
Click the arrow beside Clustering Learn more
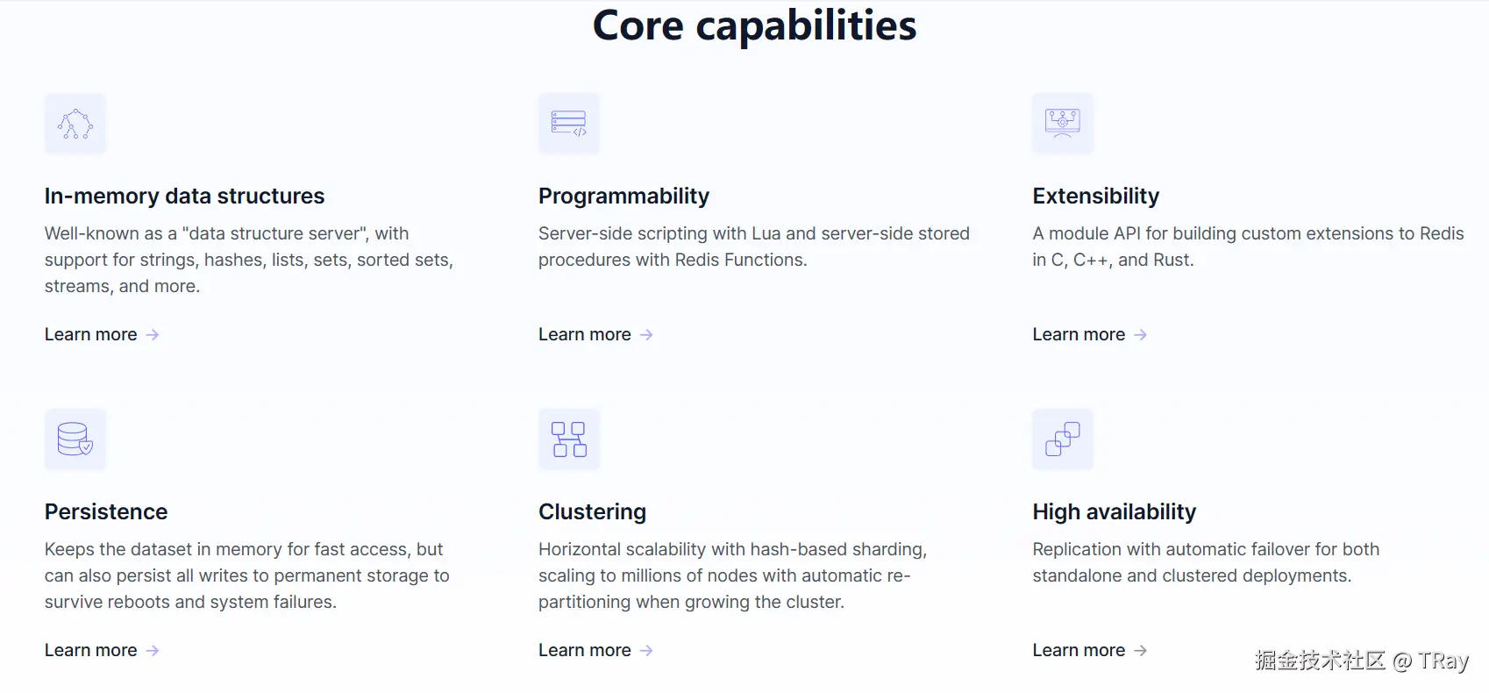pos(646,651)
